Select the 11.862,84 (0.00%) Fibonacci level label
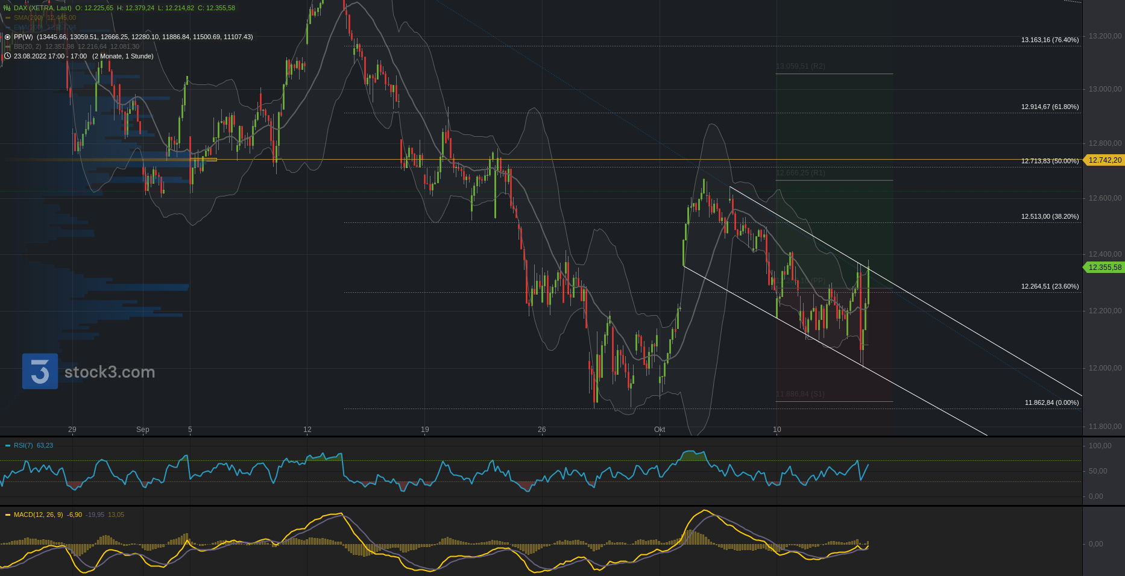This screenshot has height=576, width=1125. (1051, 402)
